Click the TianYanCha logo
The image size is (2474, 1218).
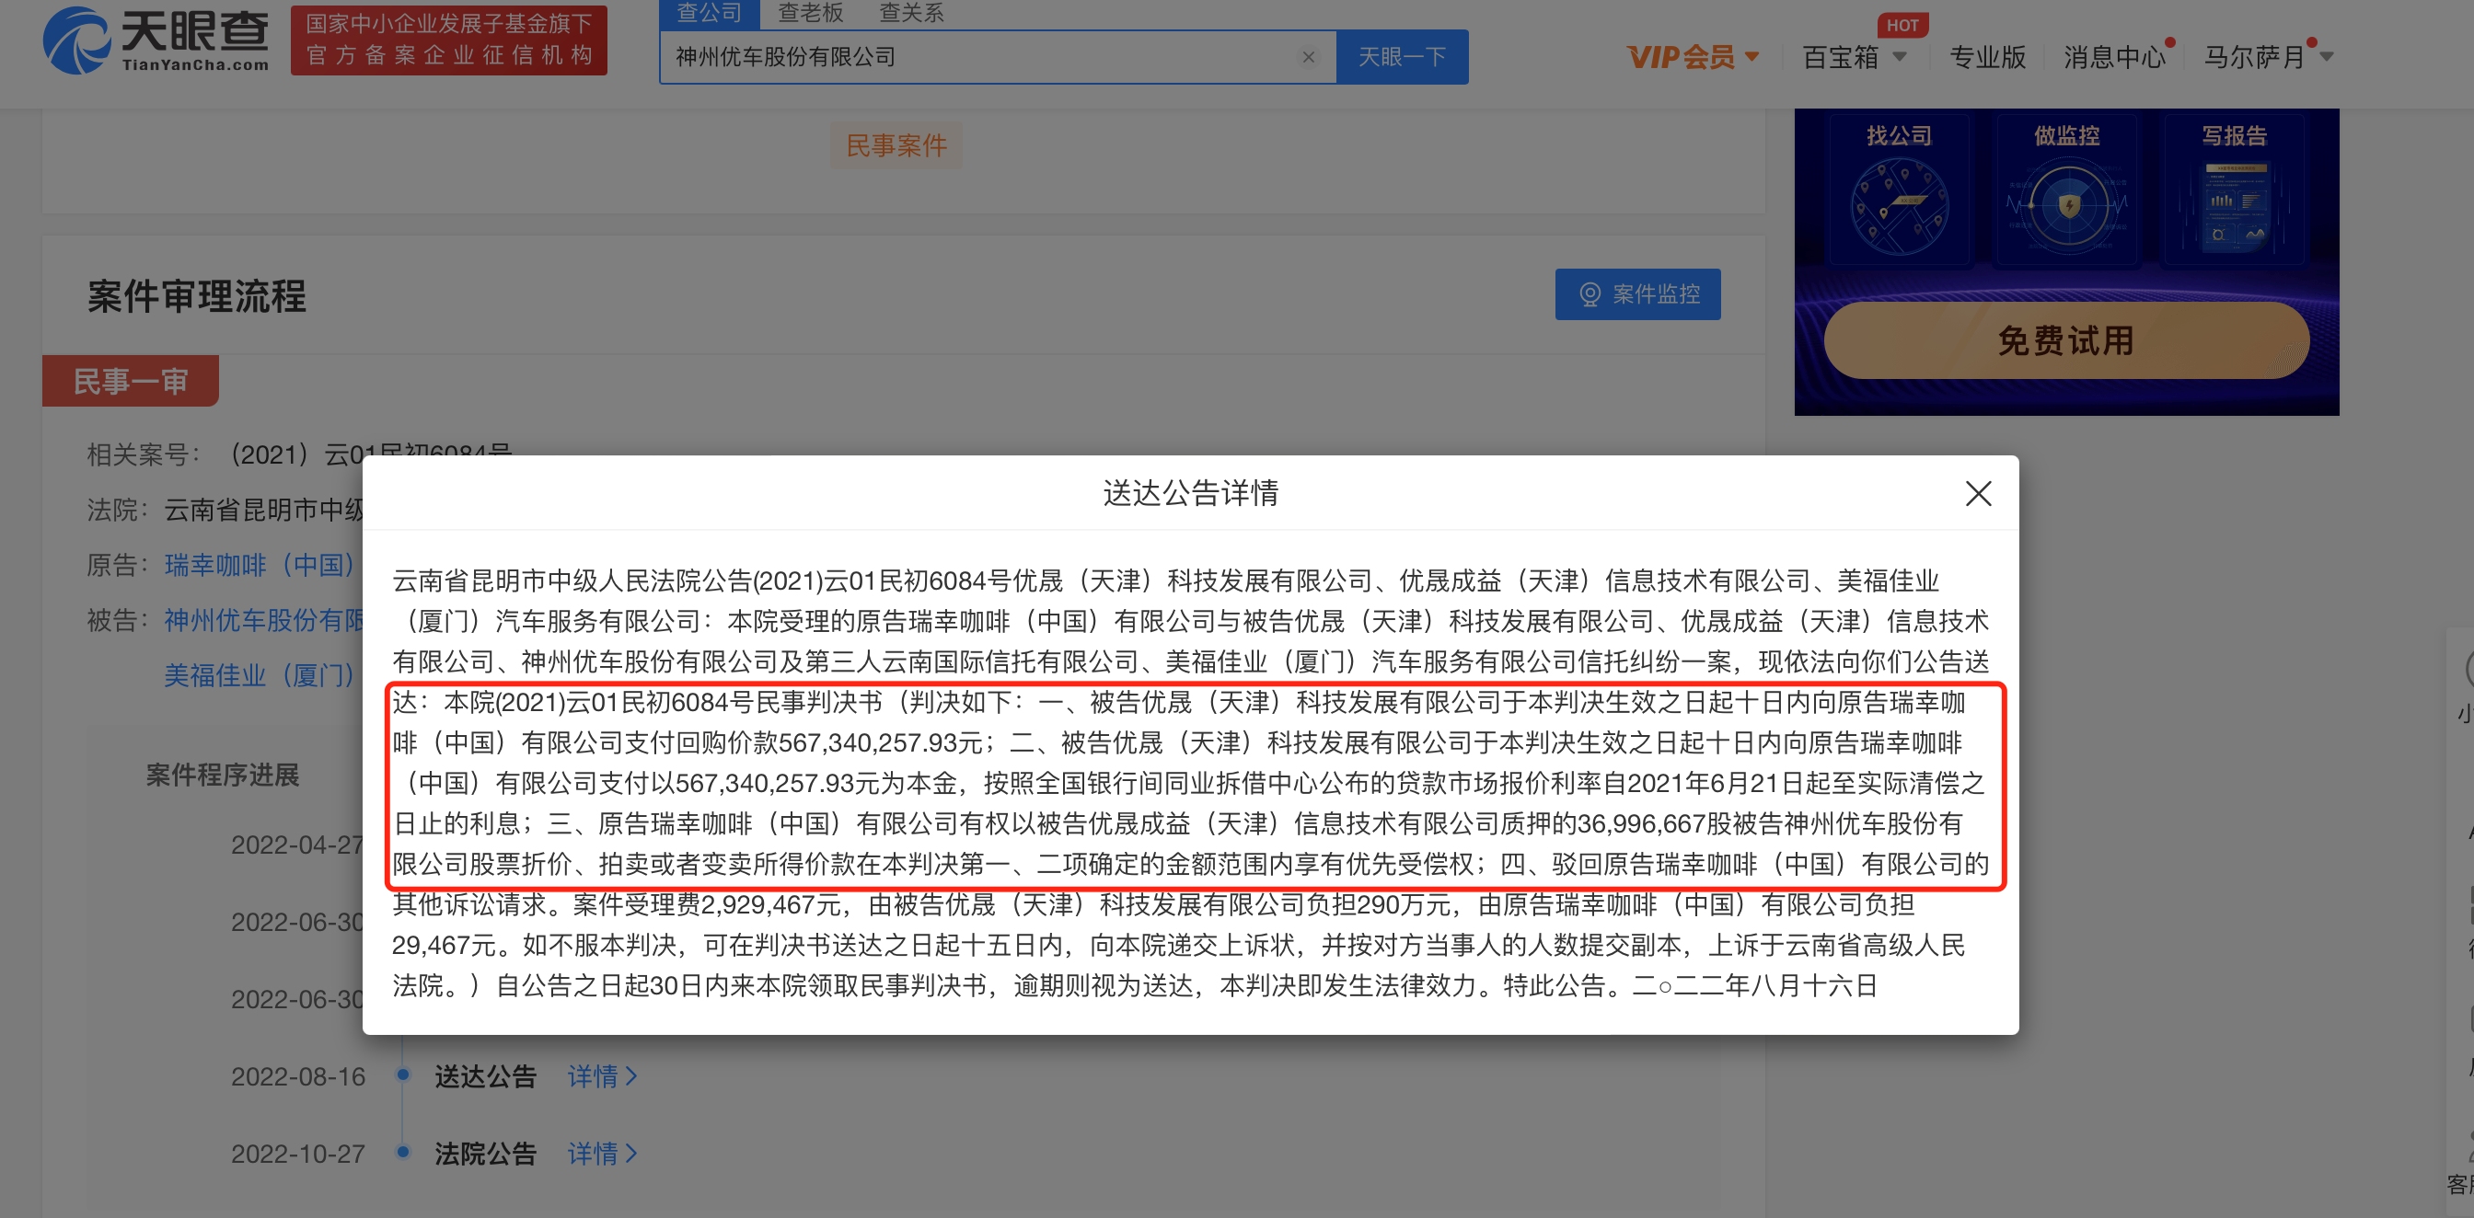click(156, 40)
